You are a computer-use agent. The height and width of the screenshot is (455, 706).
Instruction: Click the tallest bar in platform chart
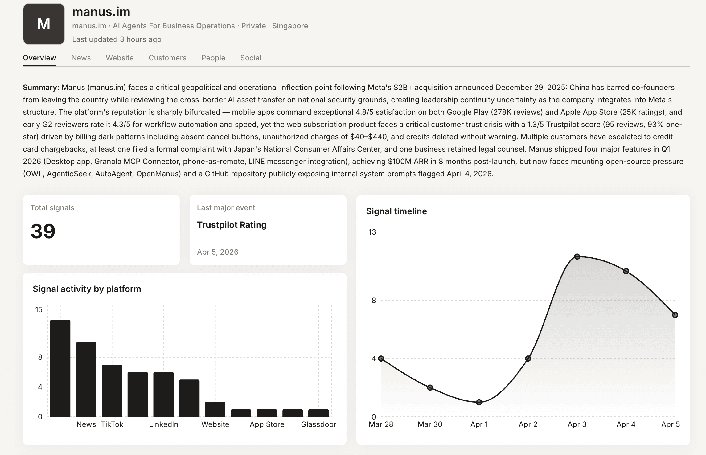click(x=60, y=368)
